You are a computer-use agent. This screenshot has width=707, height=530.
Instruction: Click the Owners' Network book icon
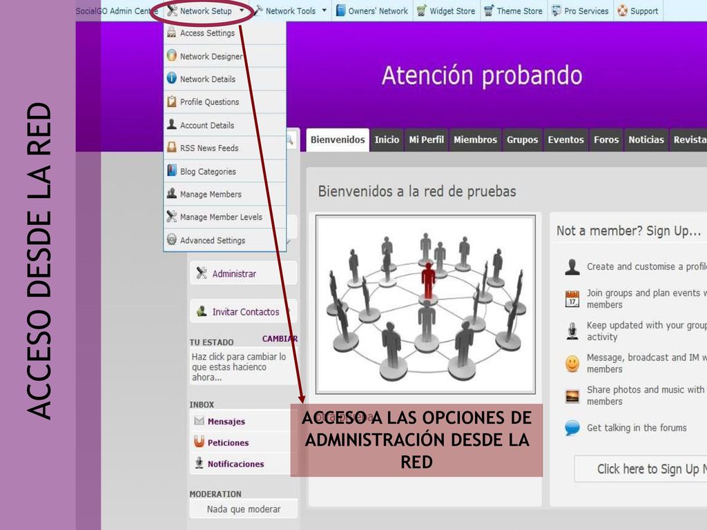click(341, 10)
